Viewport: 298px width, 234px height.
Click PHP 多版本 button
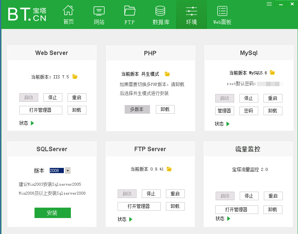point(137,109)
